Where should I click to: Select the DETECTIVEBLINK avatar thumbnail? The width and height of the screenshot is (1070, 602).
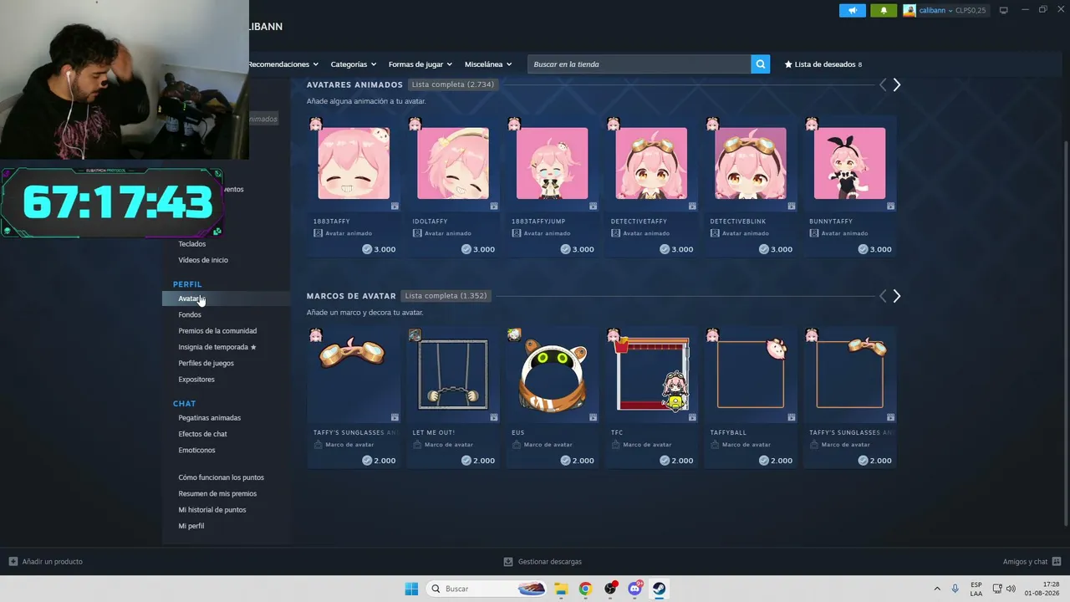(x=751, y=164)
